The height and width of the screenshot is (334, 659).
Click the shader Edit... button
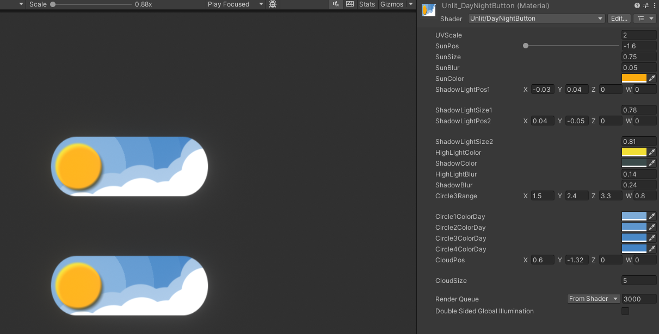click(619, 18)
